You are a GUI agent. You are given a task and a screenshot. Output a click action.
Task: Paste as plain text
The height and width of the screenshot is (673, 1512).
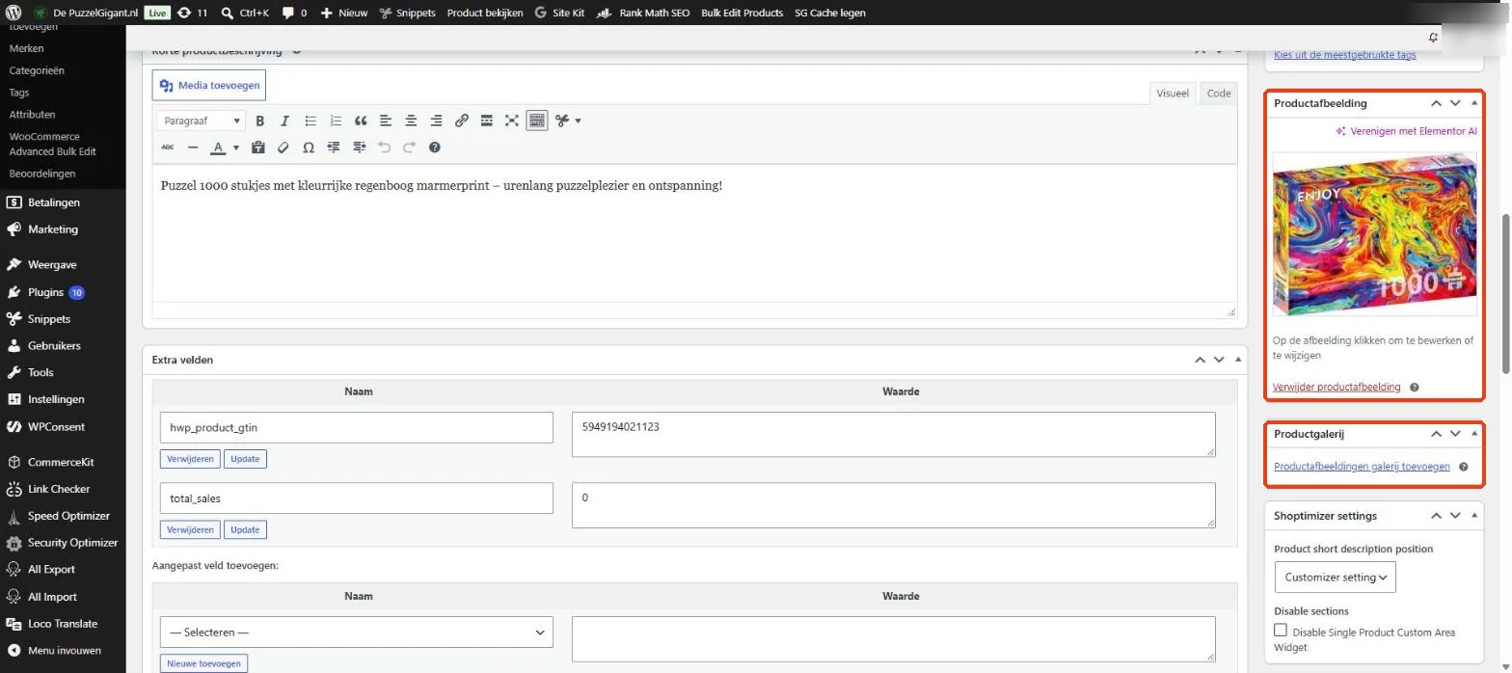257,148
